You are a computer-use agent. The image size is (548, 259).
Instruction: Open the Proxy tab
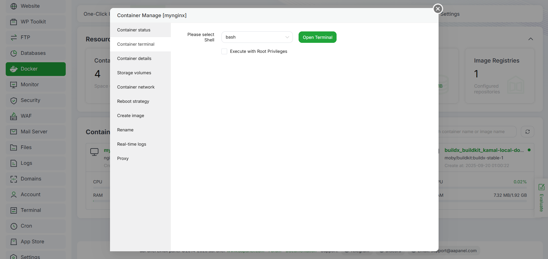tap(140, 158)
